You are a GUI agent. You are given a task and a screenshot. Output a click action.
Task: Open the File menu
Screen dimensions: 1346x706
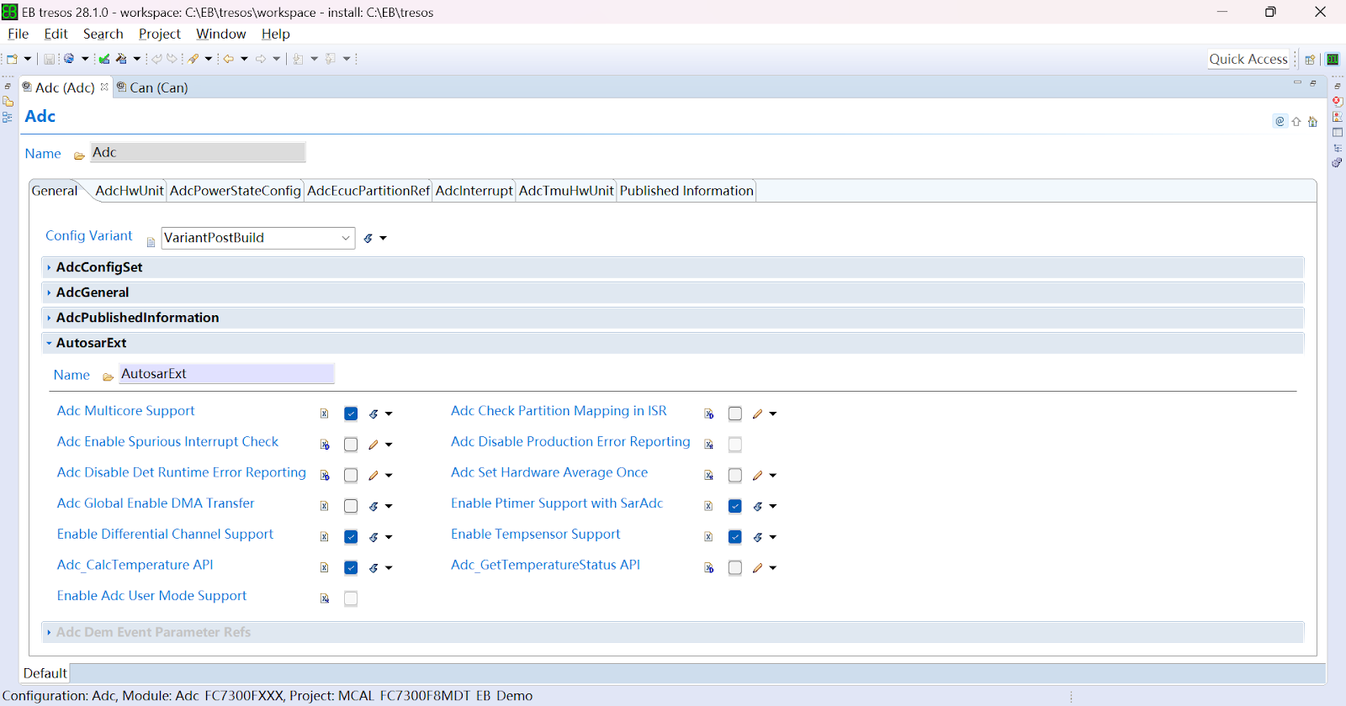[19, 34]
